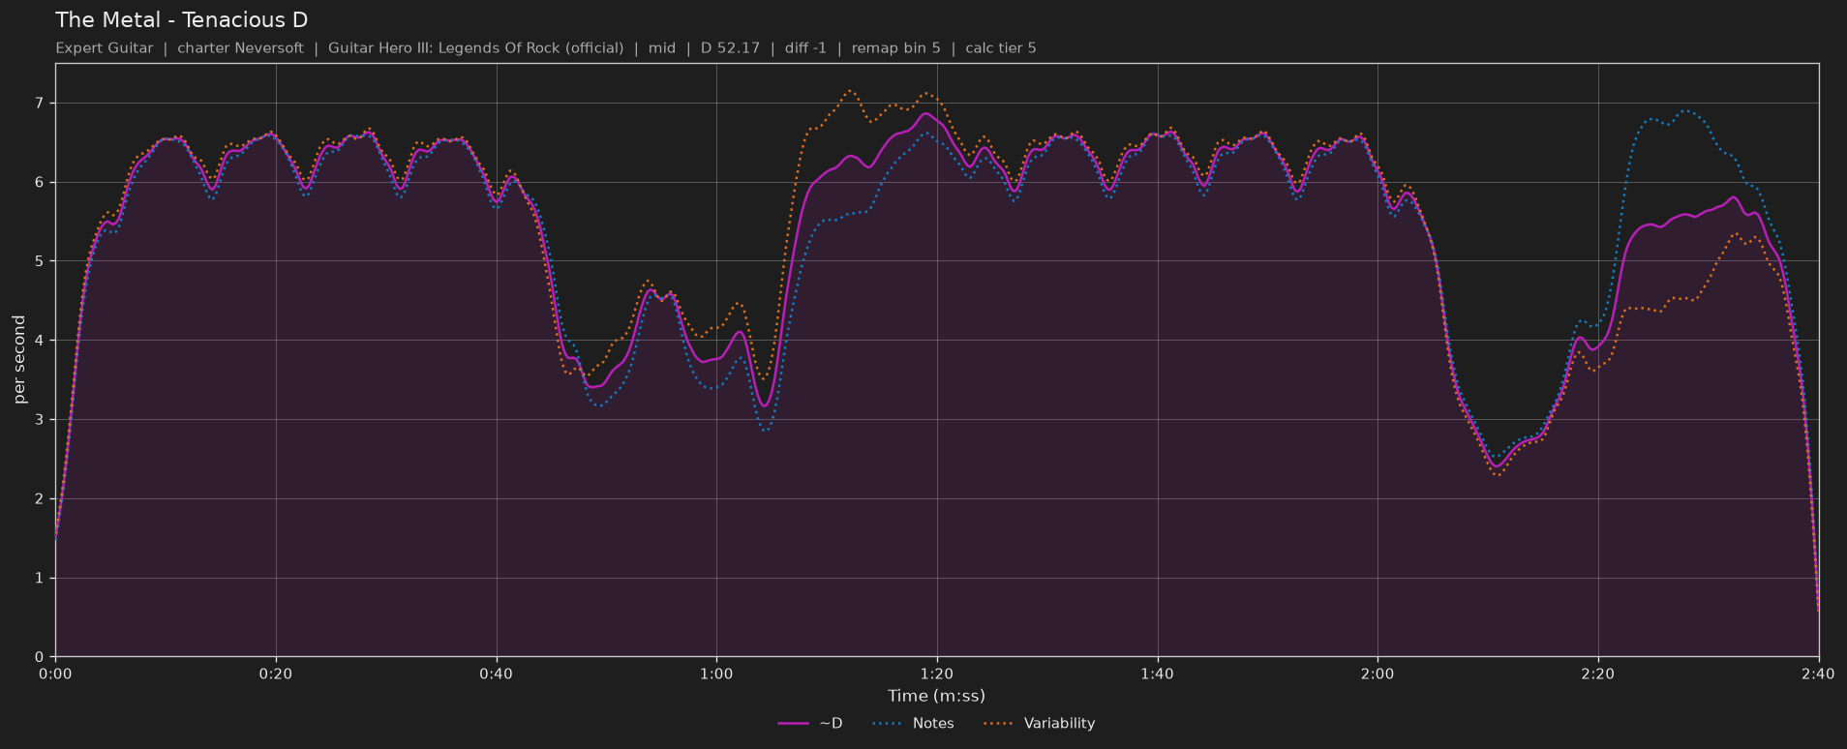Viewport: 1847px width, 749px height.
Task: Click the y-axis tick label 2
Action: [39, 498]
